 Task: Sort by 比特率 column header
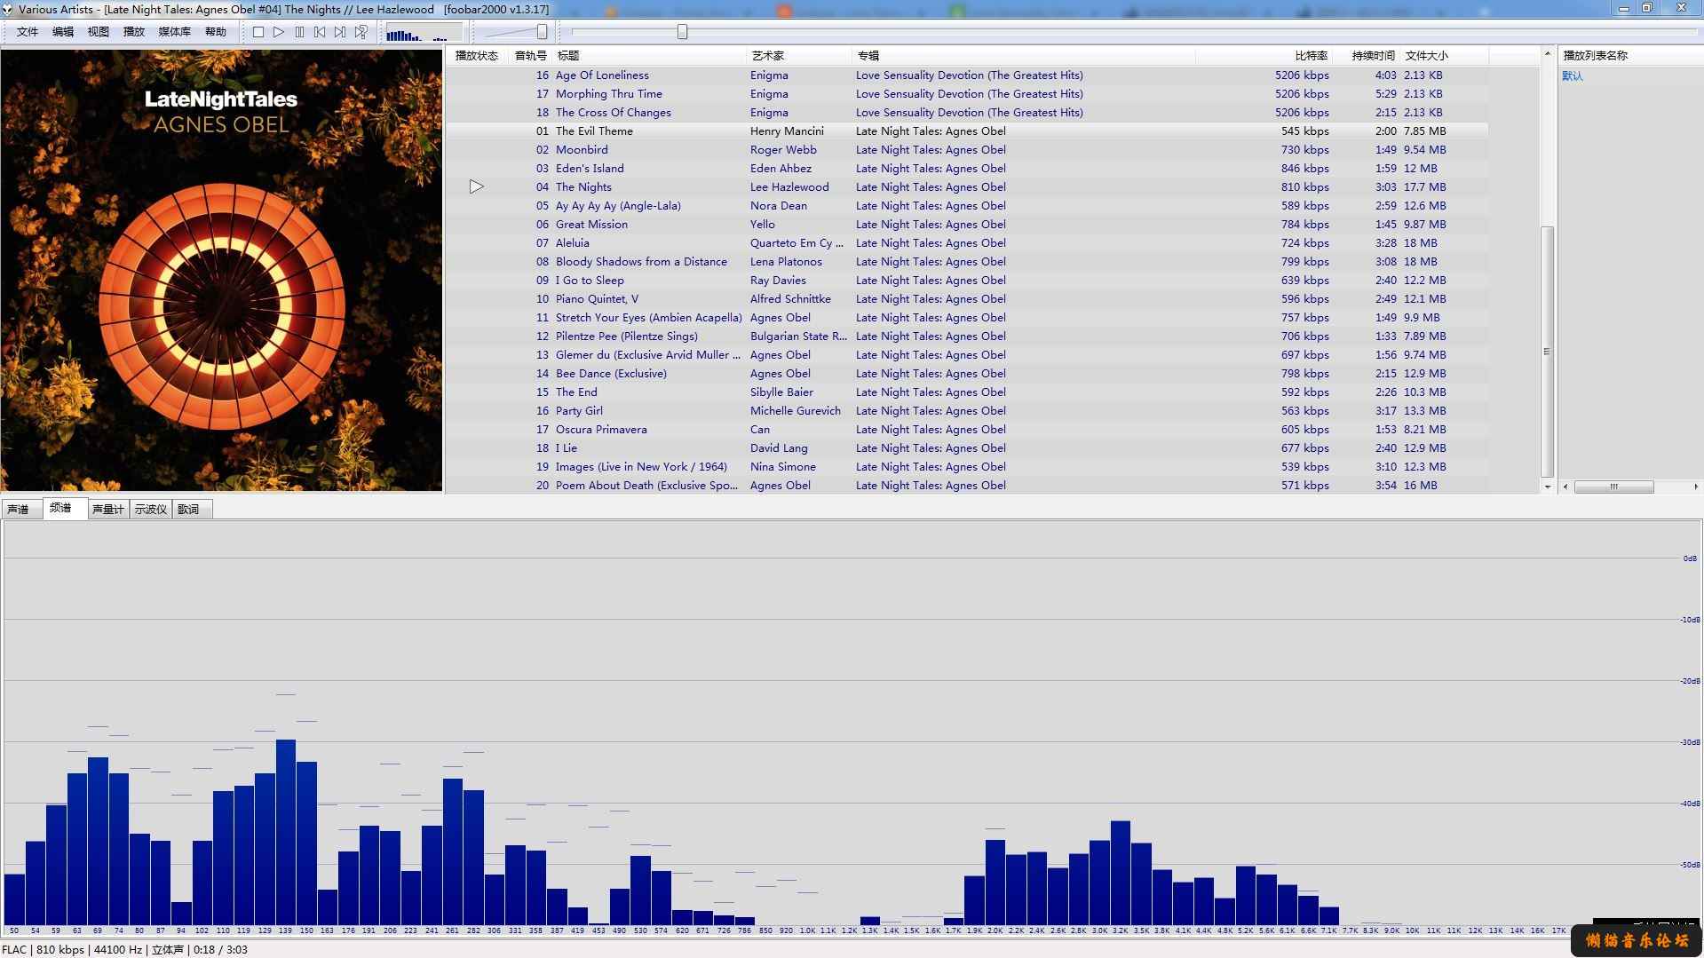click(1264, 55)
